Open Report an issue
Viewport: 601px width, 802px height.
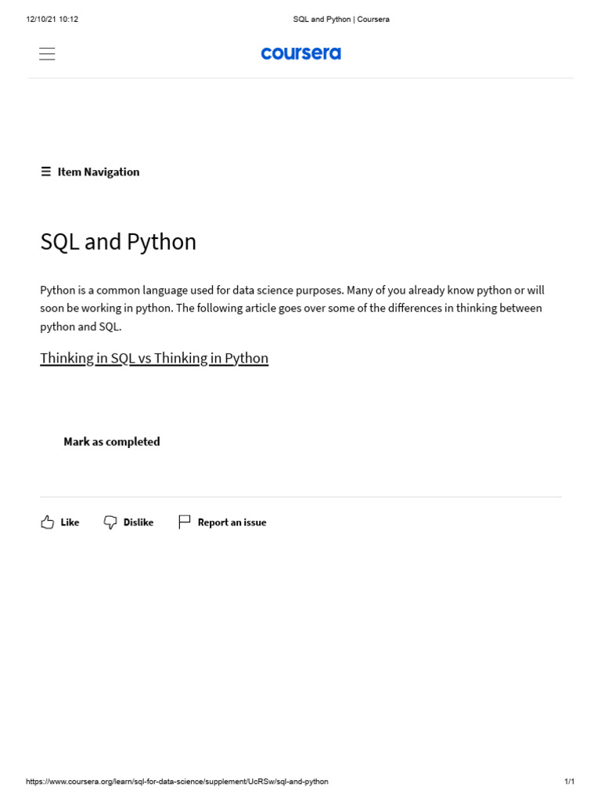point(232,522)
